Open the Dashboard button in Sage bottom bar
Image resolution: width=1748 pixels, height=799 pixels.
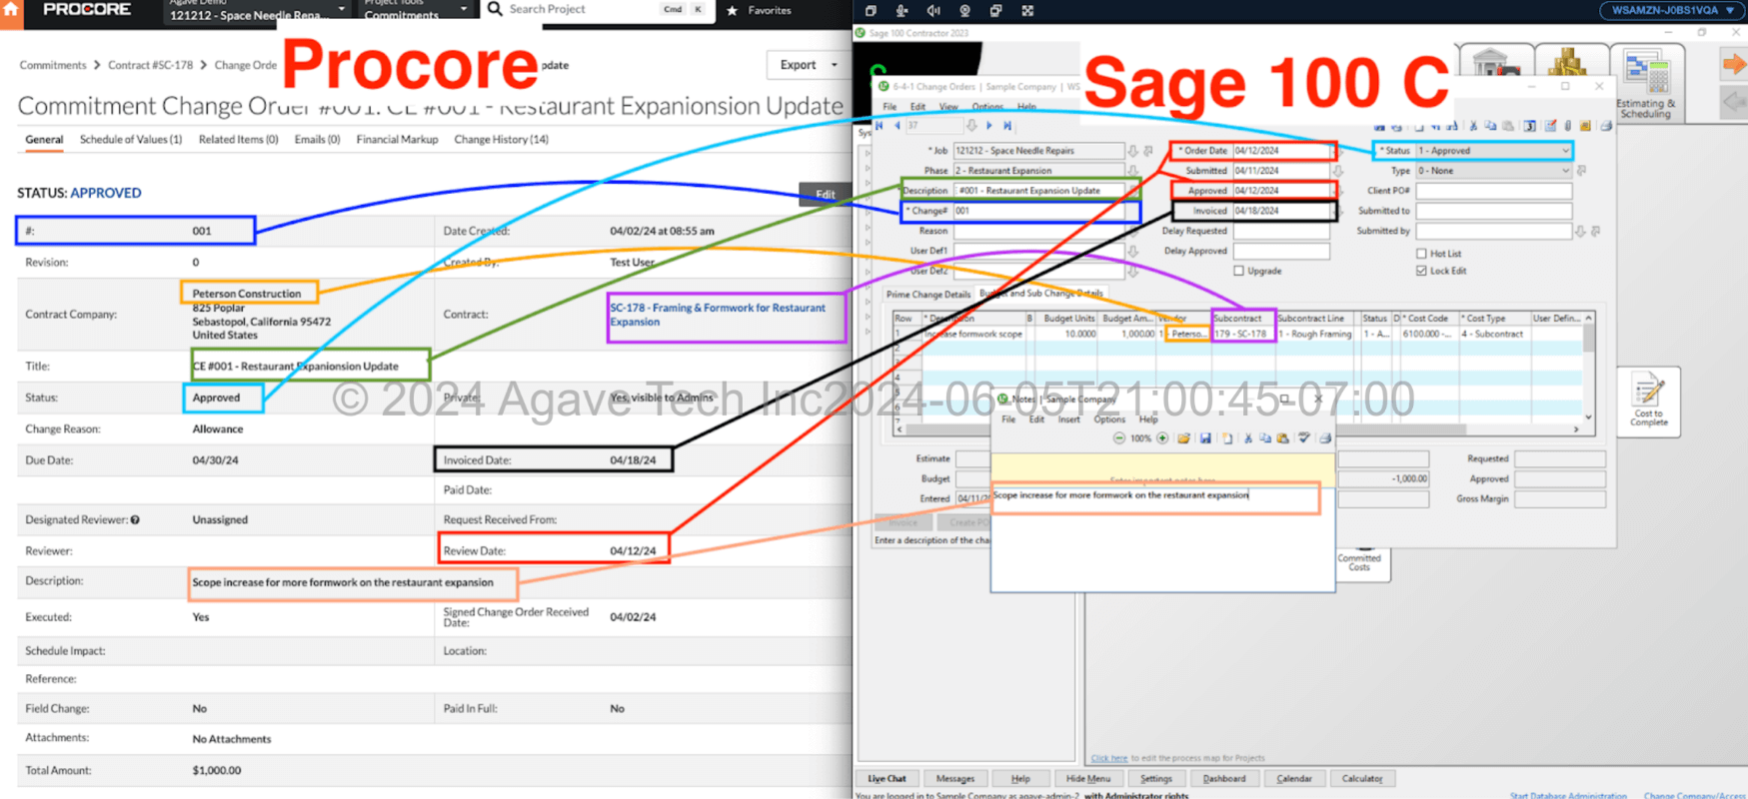[x=1224, y=779]
